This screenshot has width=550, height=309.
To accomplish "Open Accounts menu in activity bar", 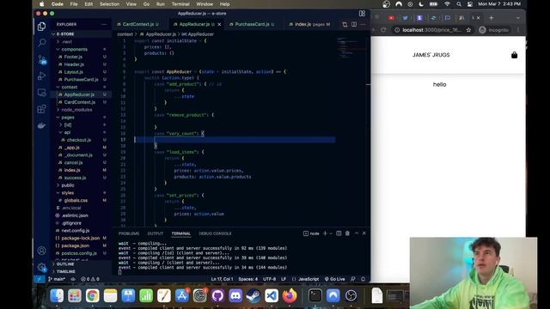I will click(x=42, y=251).
